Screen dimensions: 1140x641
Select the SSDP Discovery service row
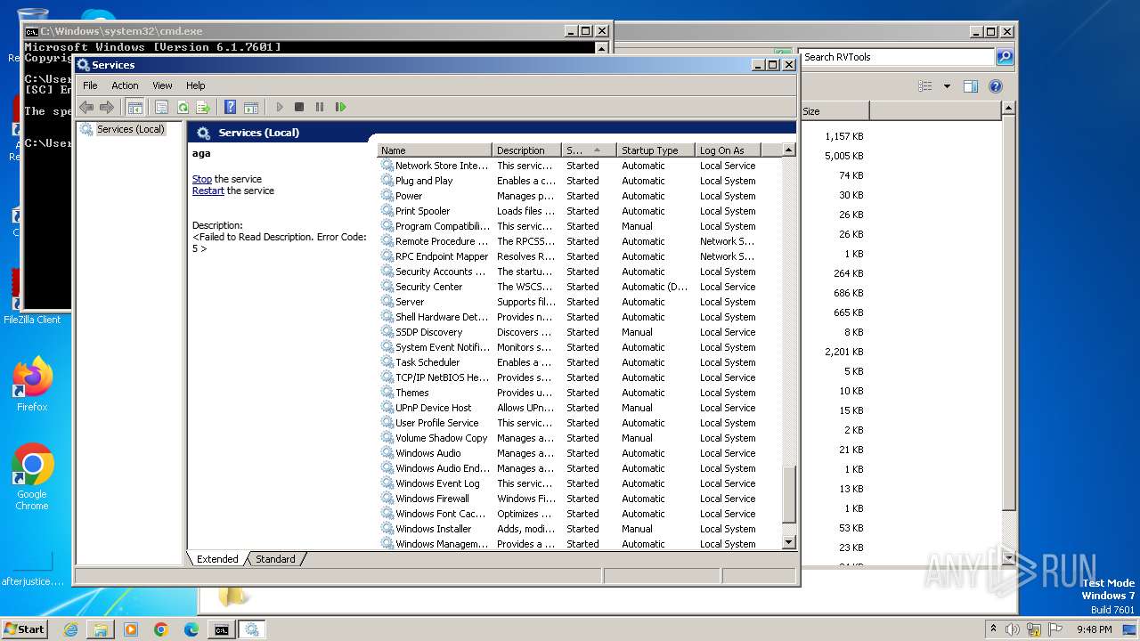pyautogui.click(x=579, y=332)
